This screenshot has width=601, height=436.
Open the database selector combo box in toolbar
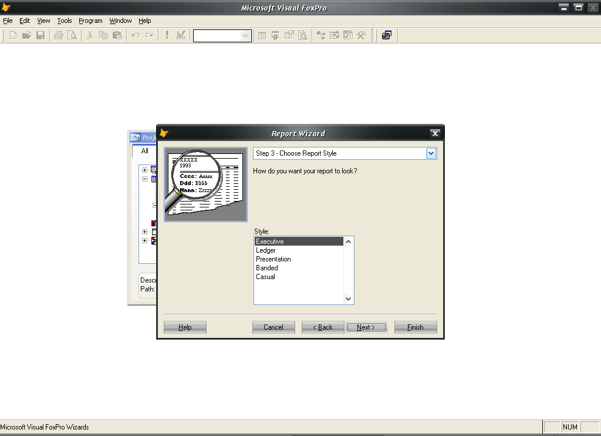(x=222, y=36)
